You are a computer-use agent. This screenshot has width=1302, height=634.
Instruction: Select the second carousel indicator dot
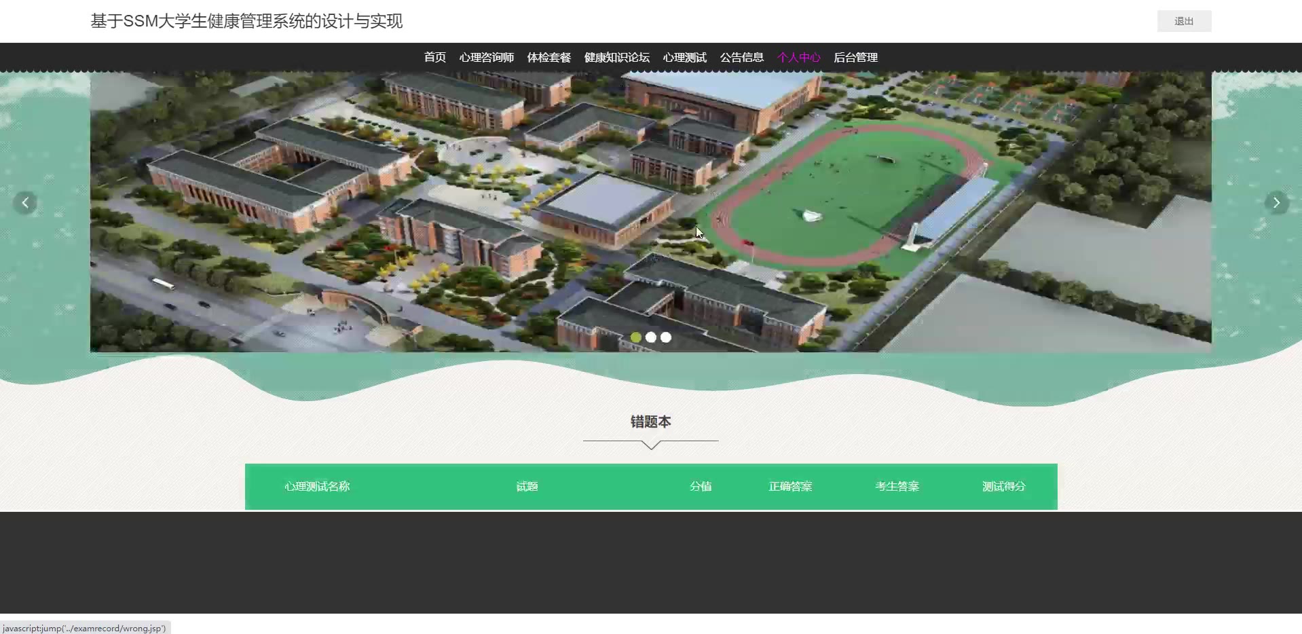(x=651, y=337)
